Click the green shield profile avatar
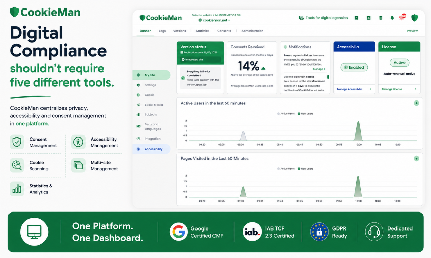 [x=414, y=18]
